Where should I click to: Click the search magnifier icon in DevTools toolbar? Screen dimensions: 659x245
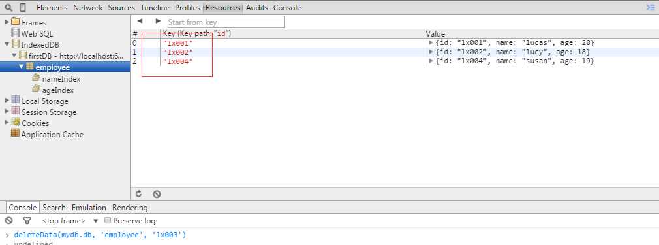[x=8, y=8]
